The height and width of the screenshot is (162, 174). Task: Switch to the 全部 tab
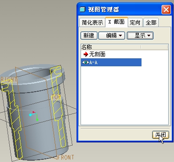tap(151, 23)
